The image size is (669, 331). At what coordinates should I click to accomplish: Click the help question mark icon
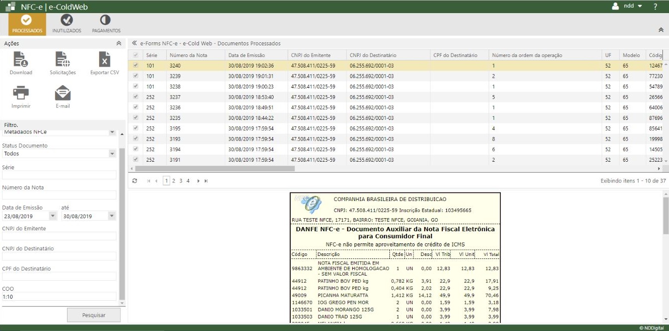pyautogui.click(x=655, y=7)
